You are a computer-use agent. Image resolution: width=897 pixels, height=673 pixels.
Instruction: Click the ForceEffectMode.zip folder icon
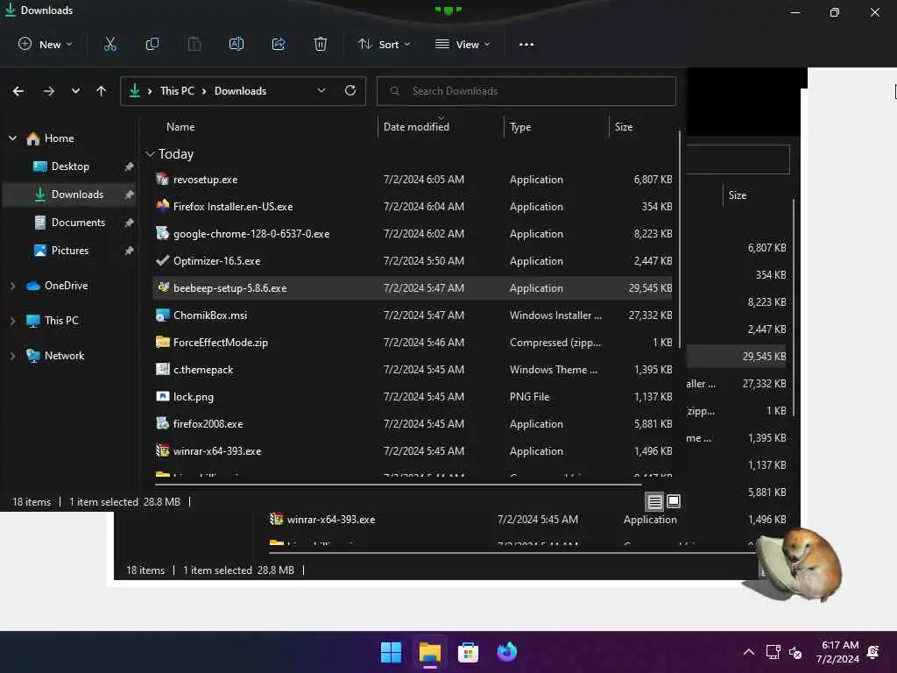[162, 342]
